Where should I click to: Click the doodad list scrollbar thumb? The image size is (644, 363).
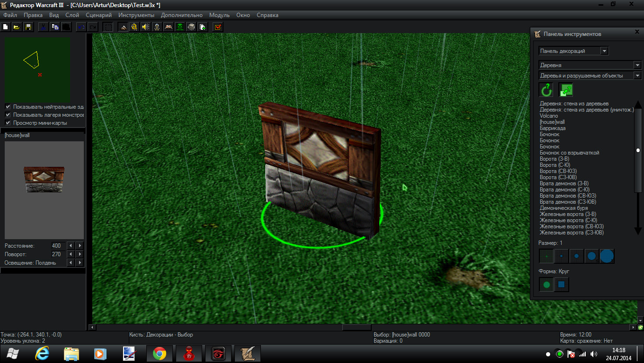pyautogui.click(x=638, y=150)
